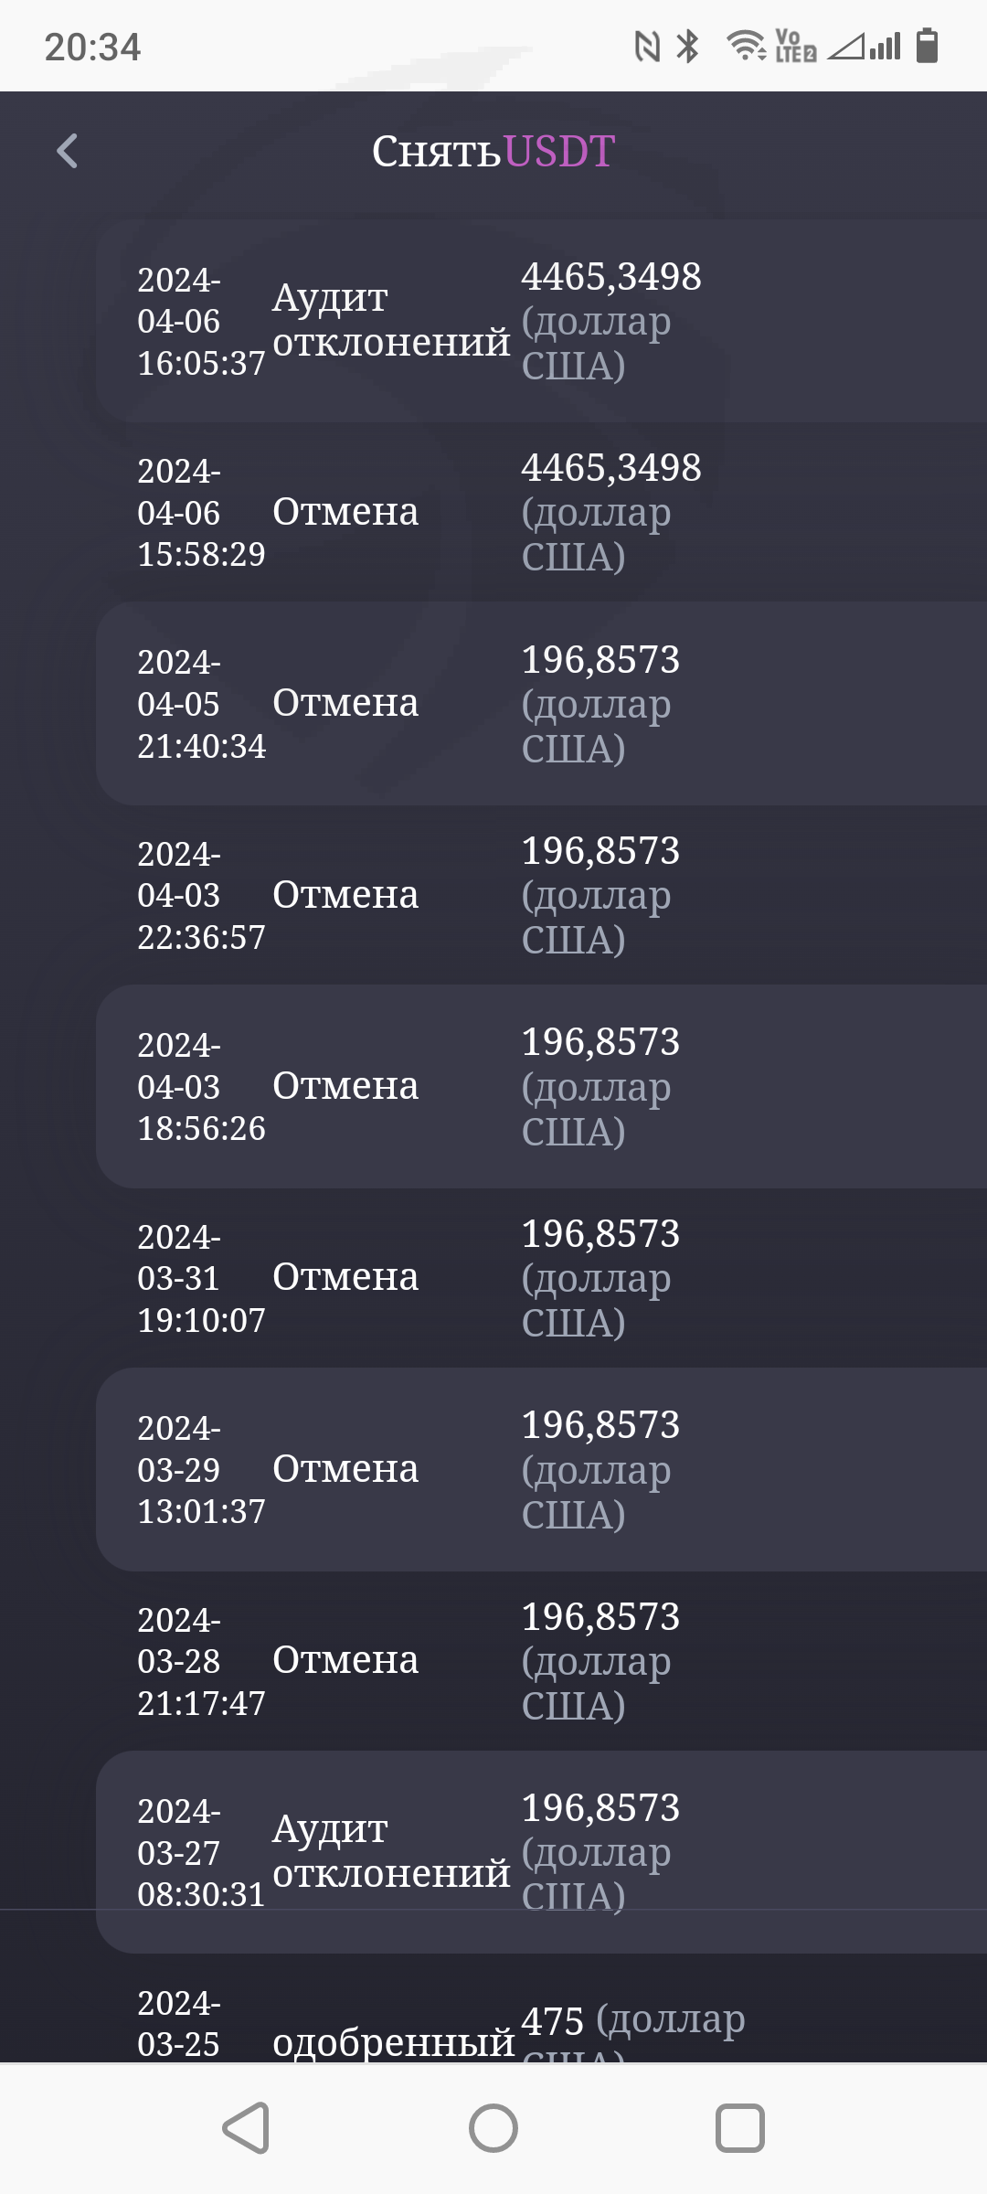Tap the СнятьUSDT page title
Image resolution: width=987 pixels, height=2194 pixels.
[x=493, y=151]
